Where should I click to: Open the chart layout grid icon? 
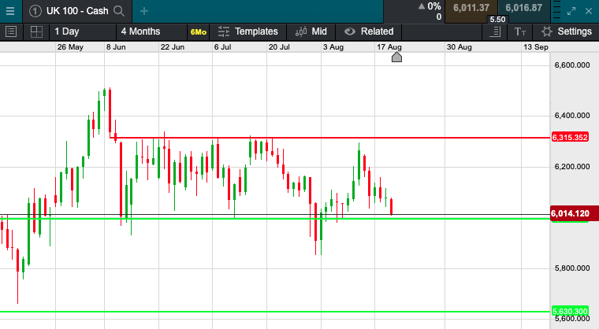click(x=37, y=31)
